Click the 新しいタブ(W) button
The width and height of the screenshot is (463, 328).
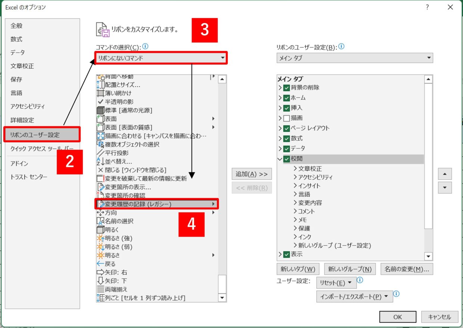pos(298,269)
